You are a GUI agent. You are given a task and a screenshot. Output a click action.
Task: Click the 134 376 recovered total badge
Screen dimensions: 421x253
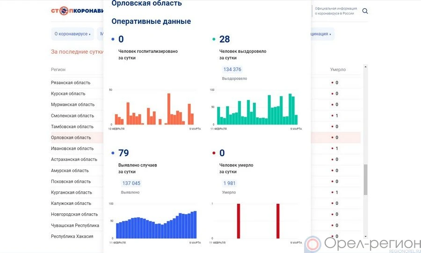click(x=232, y=70)
